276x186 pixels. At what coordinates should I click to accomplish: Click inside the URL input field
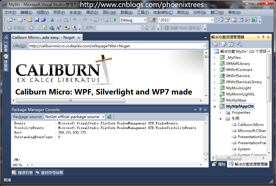click(x=115, y=46)
